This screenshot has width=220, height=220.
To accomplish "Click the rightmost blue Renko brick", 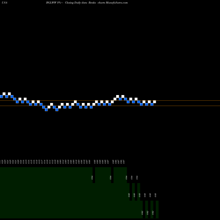I will point(152,104).
